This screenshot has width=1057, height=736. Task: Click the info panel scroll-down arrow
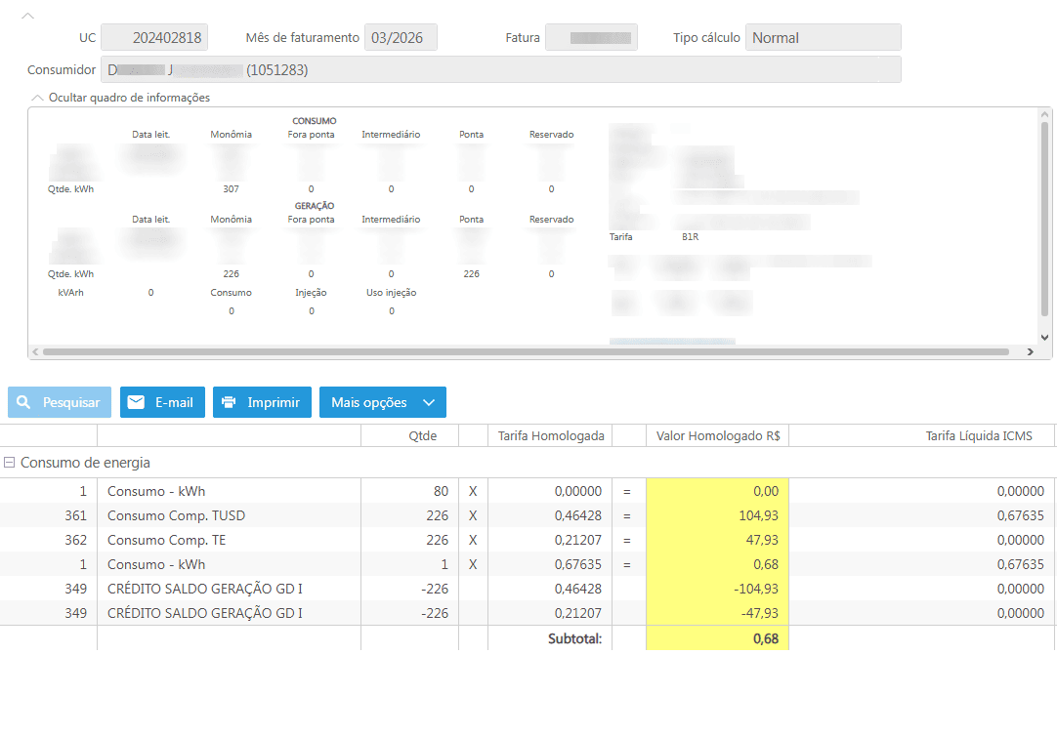click(1044, 337)
